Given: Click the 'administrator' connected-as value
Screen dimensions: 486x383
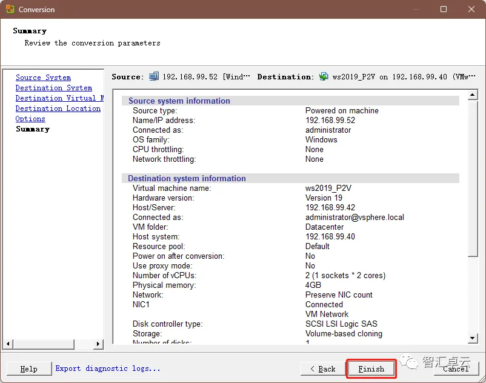Looking at the screenshot, I should click(328, 130).
